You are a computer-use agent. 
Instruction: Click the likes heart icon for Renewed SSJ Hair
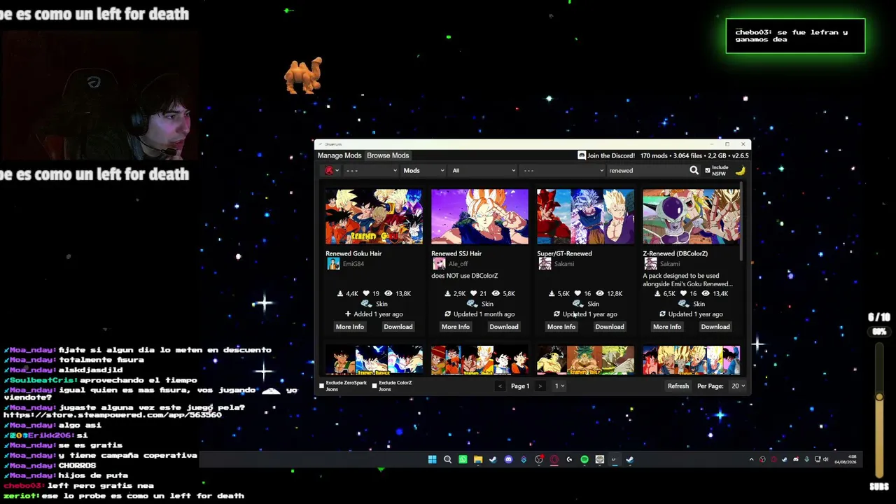473,294
